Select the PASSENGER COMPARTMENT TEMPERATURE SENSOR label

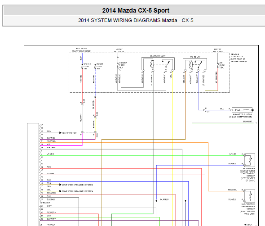(x=247, y=175)
